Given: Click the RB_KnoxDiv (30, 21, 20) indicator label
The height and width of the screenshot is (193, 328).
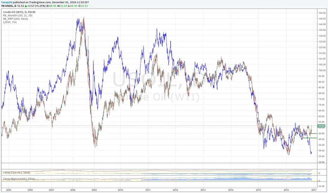Looking at the screenshot, I should [x=18, y=15].
